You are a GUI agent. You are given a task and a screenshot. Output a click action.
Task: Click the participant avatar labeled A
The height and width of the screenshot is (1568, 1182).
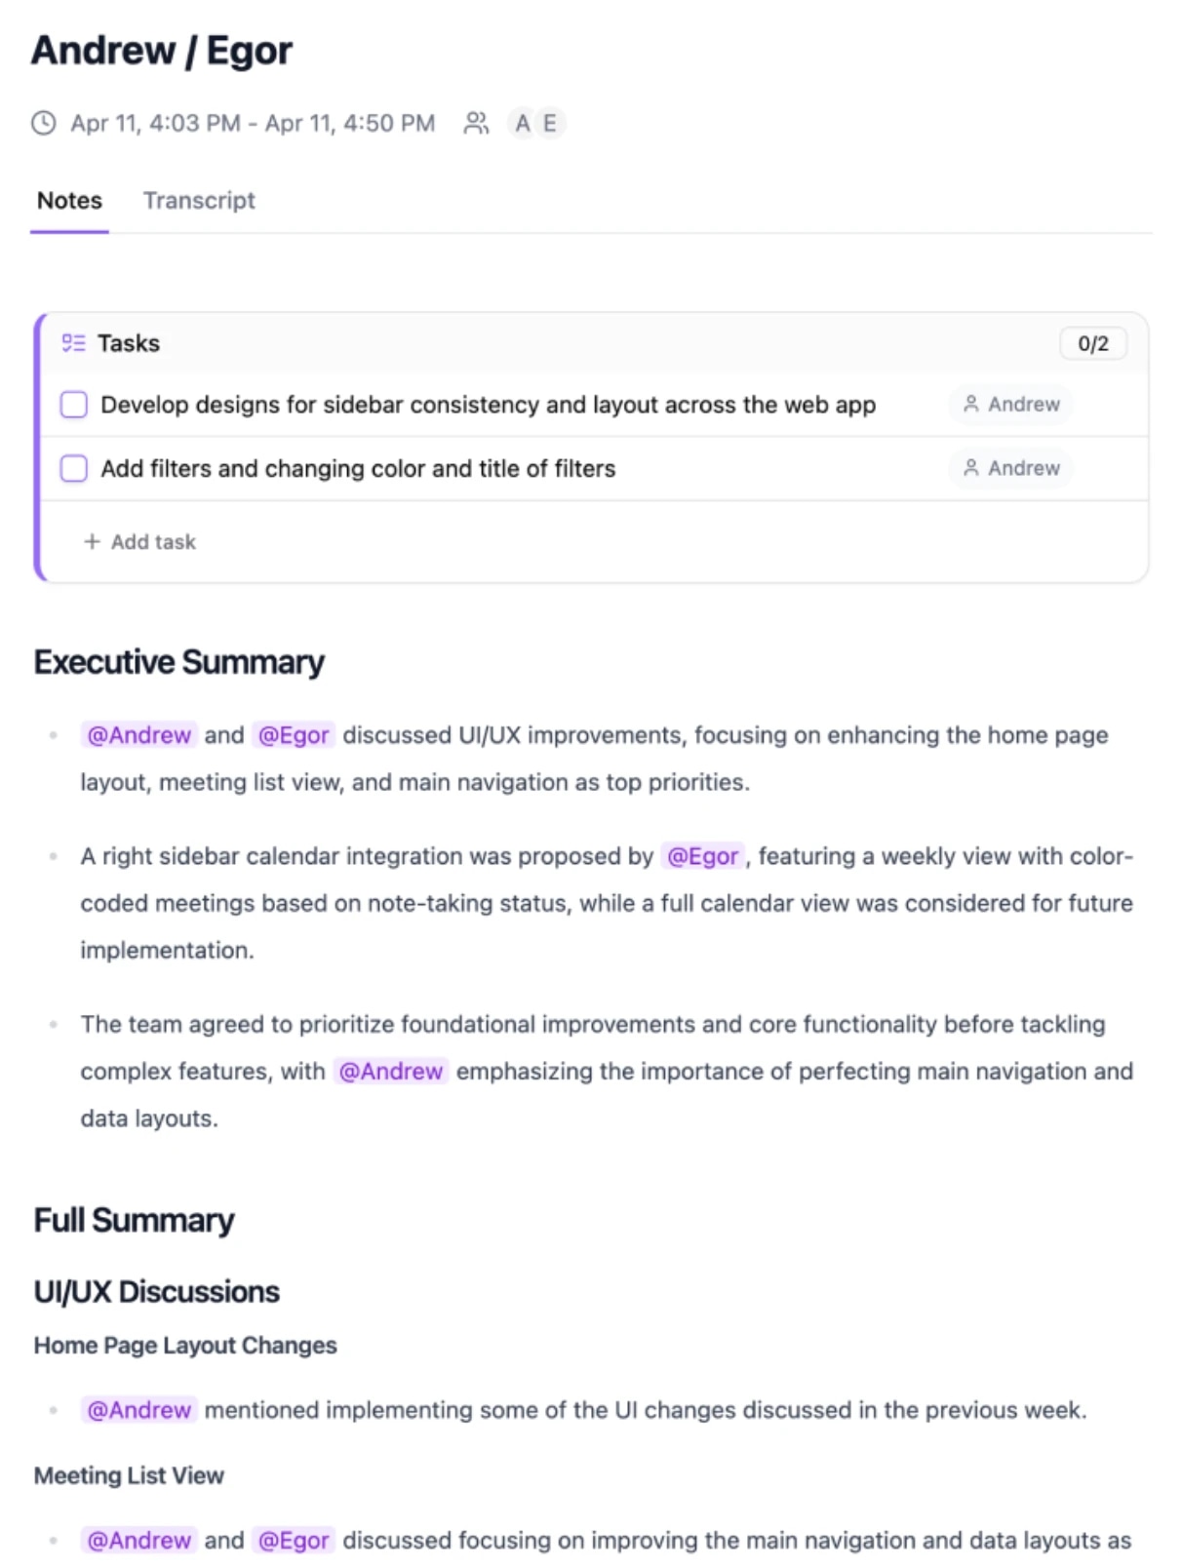[x=523, y=123]
